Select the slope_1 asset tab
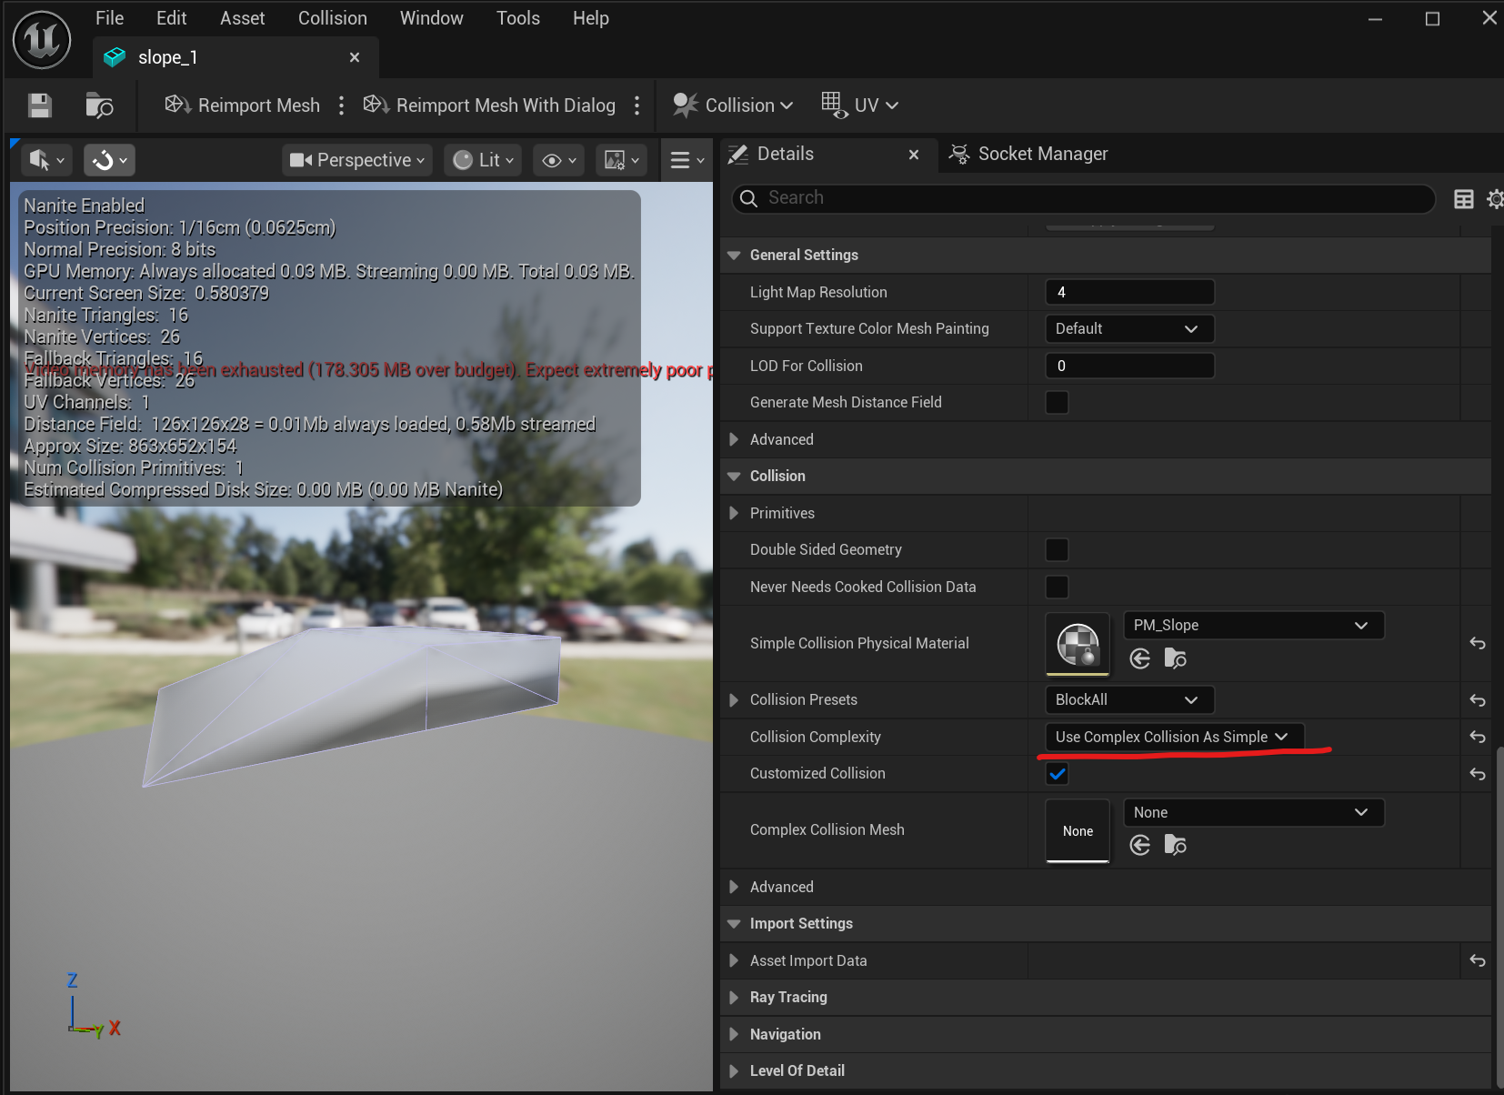1504x1095 pixels. pos(236,57)
